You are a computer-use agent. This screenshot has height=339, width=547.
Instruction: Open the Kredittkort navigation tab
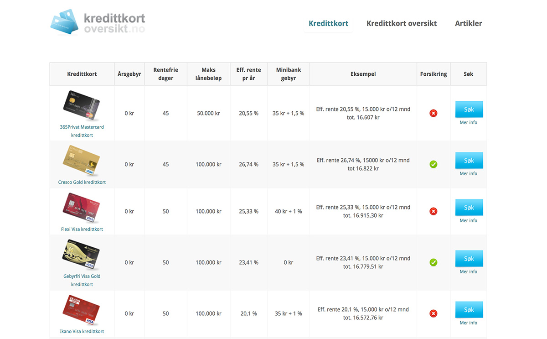pos(328,24)
